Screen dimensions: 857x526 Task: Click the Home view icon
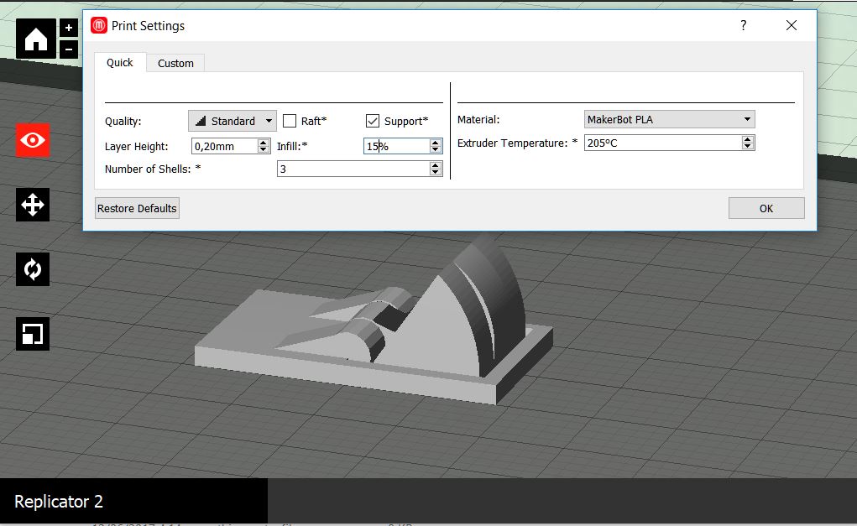point(36,39)
